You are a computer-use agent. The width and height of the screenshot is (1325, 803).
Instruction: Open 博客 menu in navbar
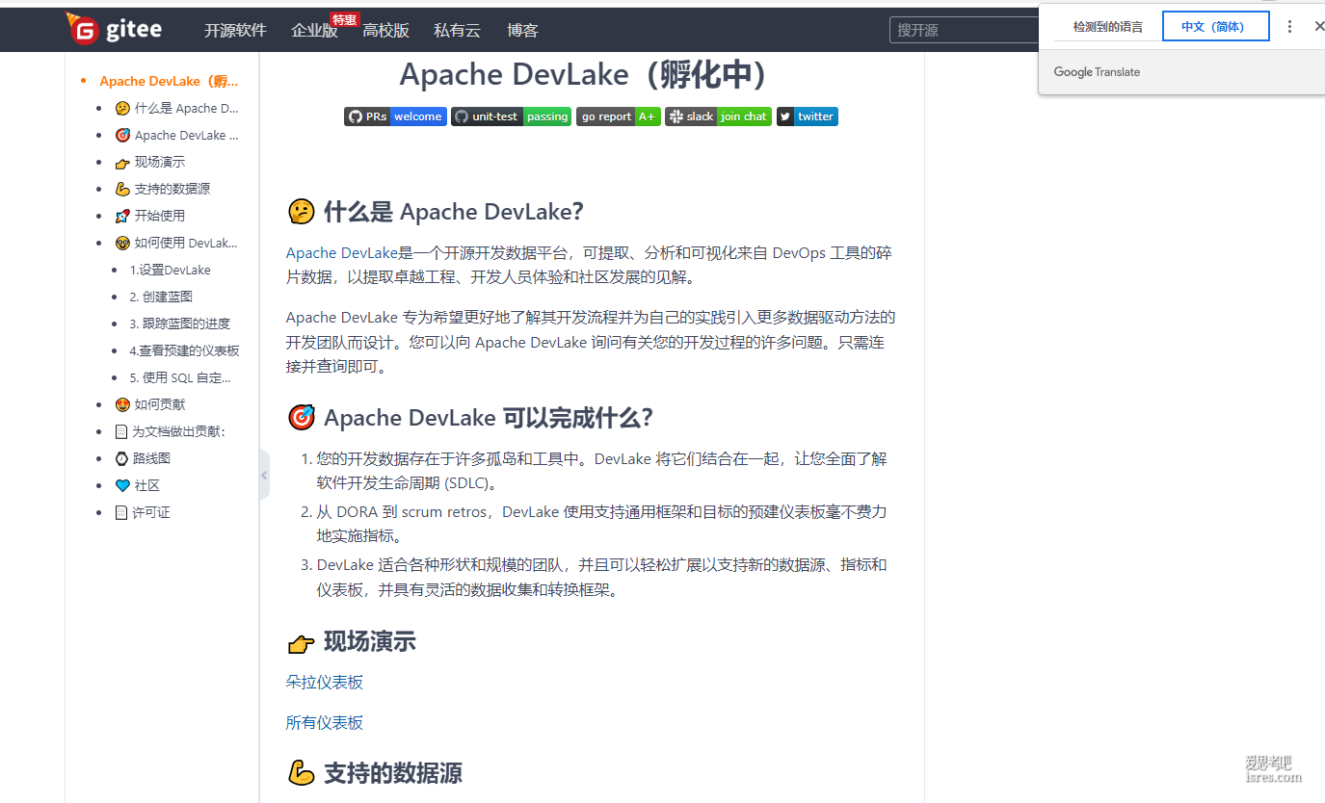(x=522, y=31)
